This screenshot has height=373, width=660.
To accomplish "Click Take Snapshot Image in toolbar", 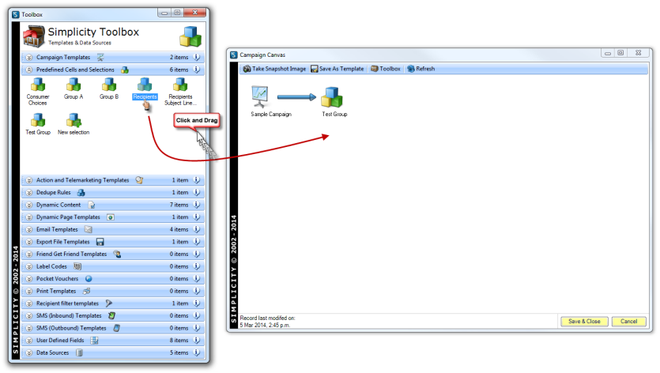I will [x=274, y=69].
